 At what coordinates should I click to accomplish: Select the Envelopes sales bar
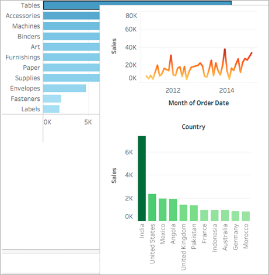[x=64, y=89]
